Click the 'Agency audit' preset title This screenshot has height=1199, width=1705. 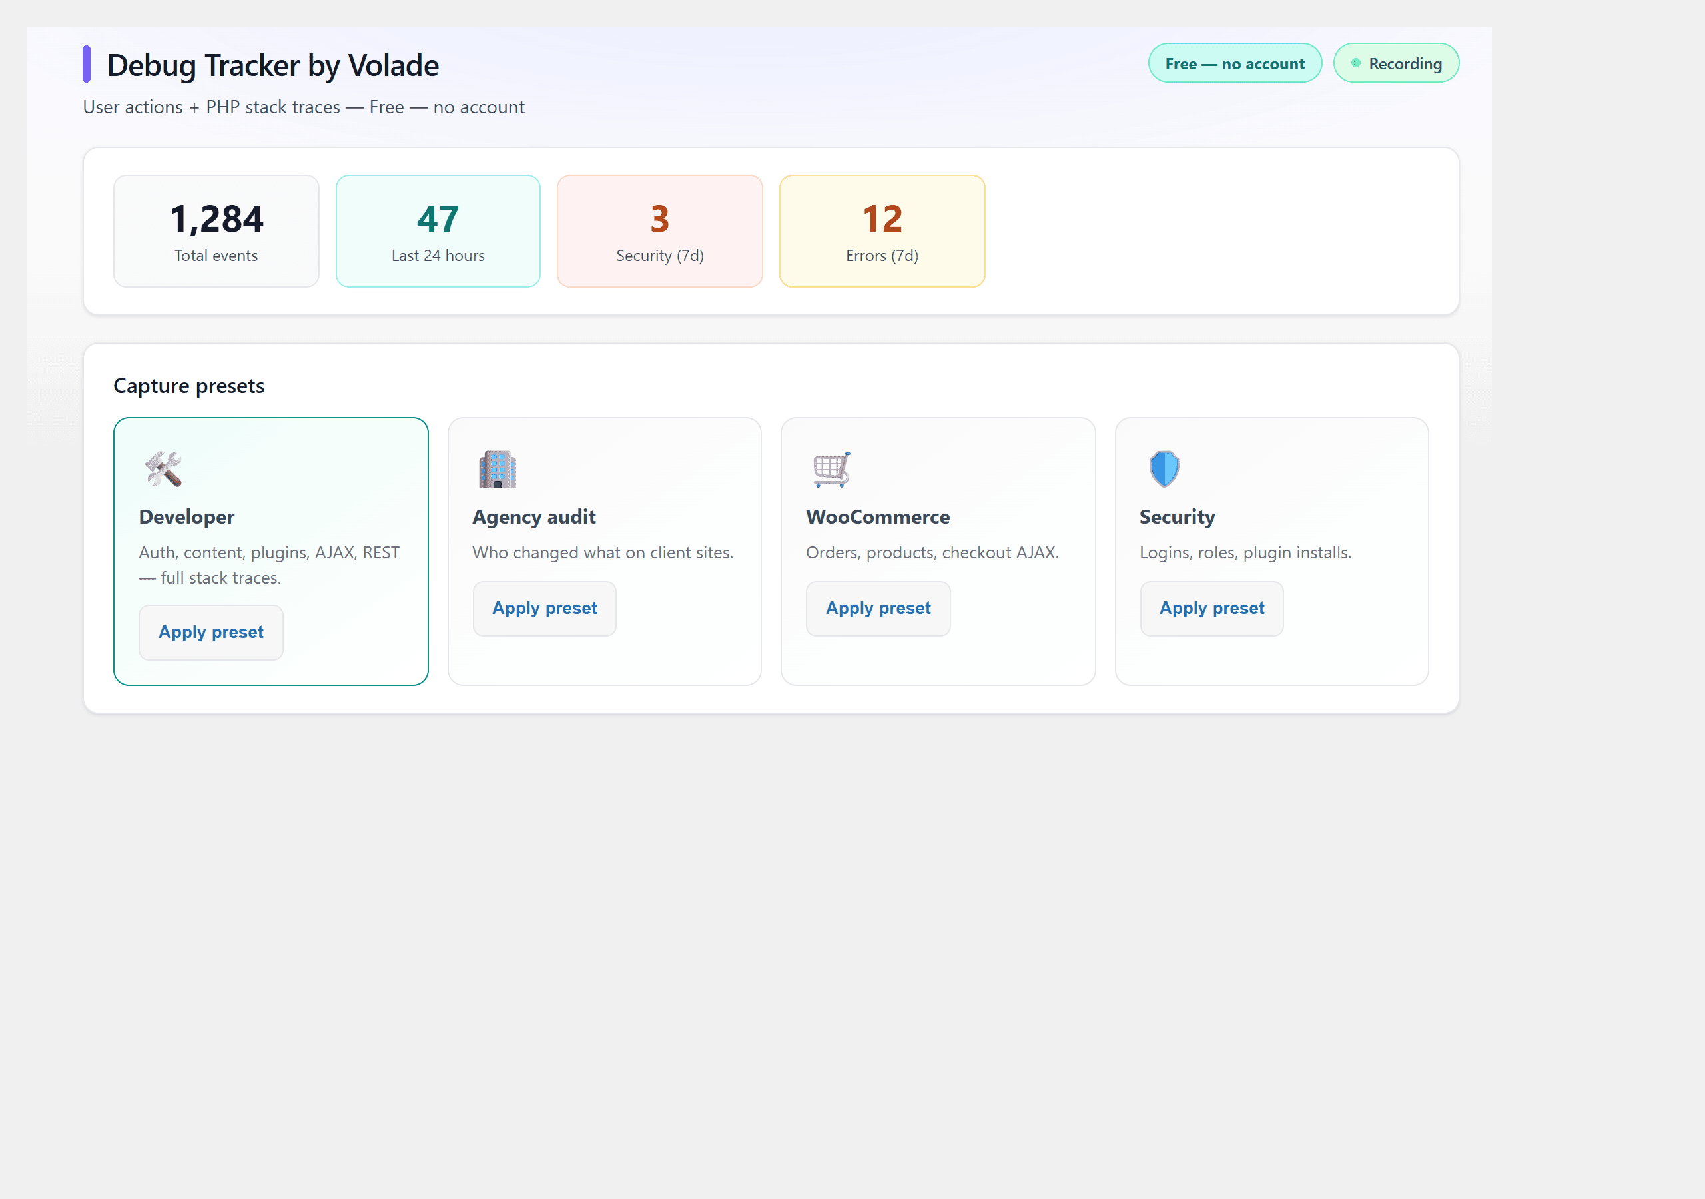[x=534, y=517]
